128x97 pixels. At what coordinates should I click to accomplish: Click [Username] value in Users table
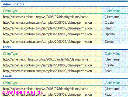(x=112, y=59)
